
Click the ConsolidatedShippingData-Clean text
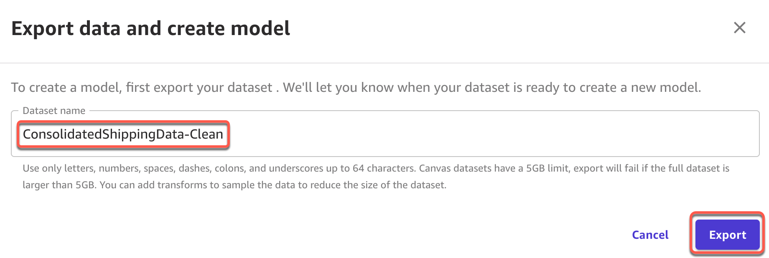[x=123, y=134]
